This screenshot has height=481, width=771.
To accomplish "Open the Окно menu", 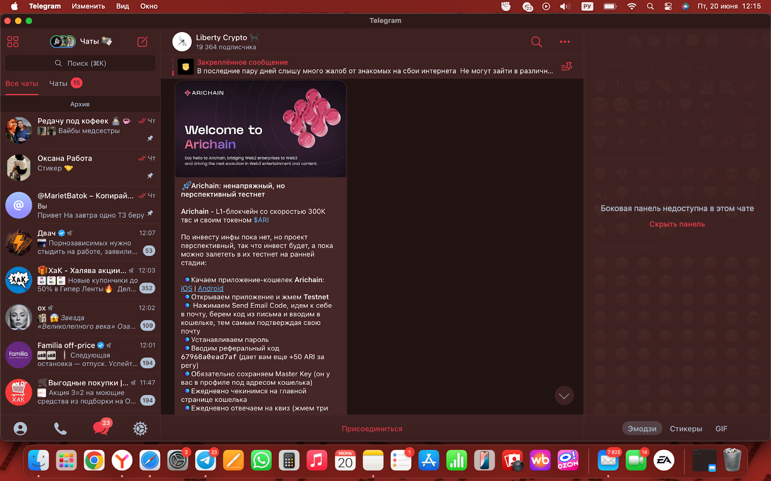I will [149, 6].
